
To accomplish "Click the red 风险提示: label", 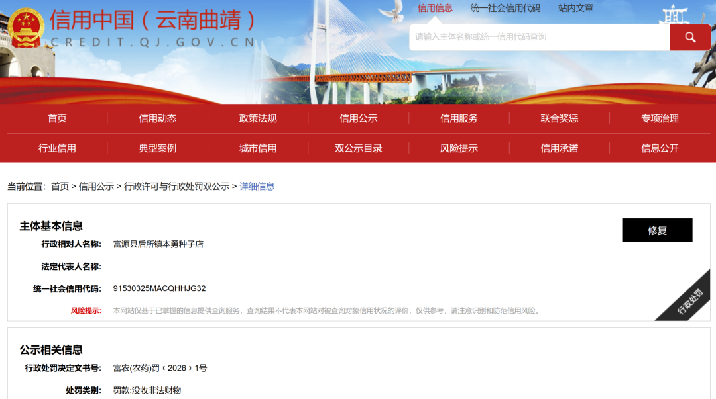I will 86,311.
